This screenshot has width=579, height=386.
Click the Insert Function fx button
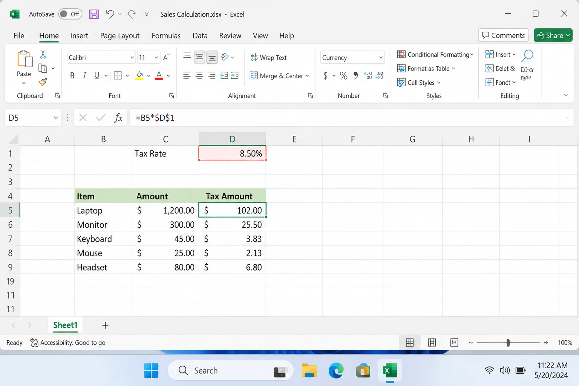point(118,118)
